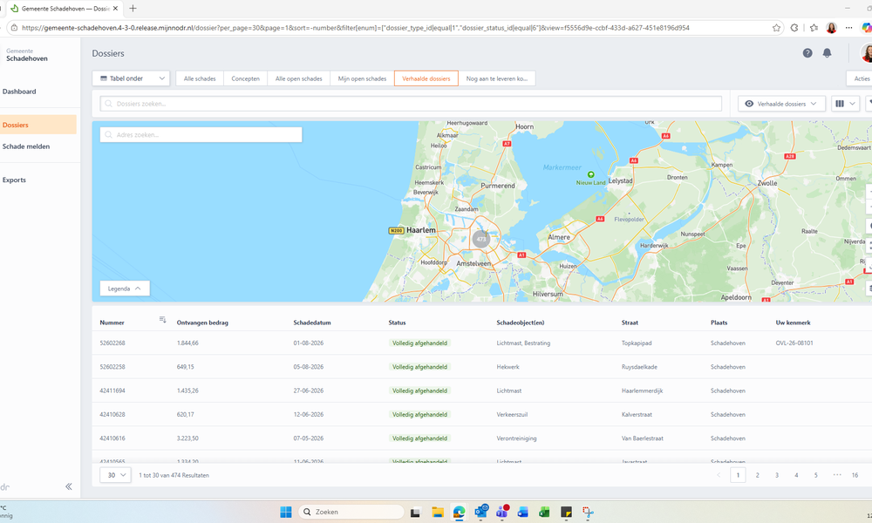Click the Status column header
Image resolution: width=872 pixels, height=523 pixels.
pyautogui.click(x=397, y=323)
